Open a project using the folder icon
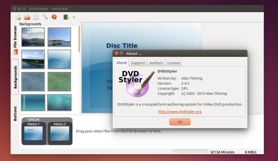Image resolution: width=278 pixels, height=161 pixels. (x=27, y=17)
